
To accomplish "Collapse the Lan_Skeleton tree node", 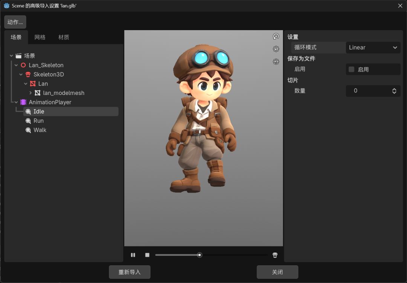I will pos(16,65).
